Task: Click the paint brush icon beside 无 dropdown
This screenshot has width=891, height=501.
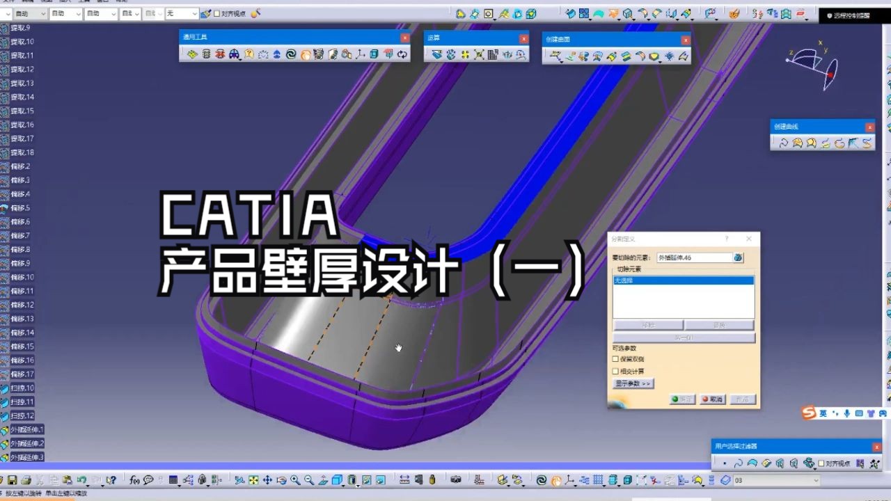Action: (205, 13)
